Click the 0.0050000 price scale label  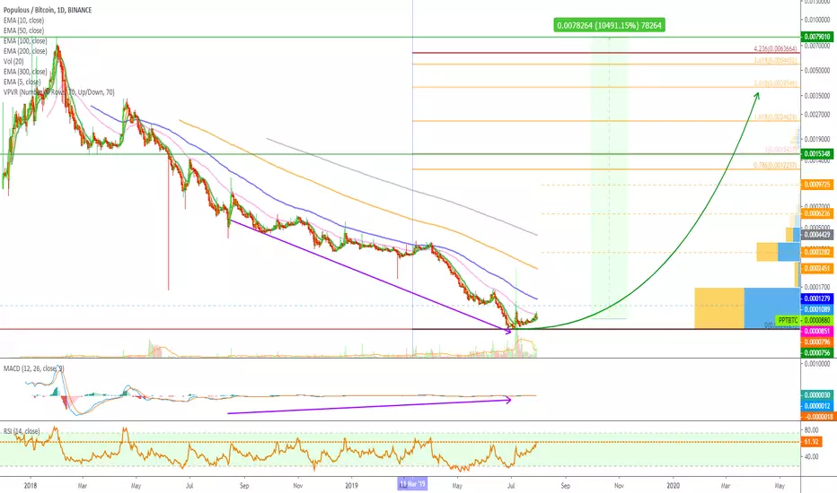click(817, 70)
